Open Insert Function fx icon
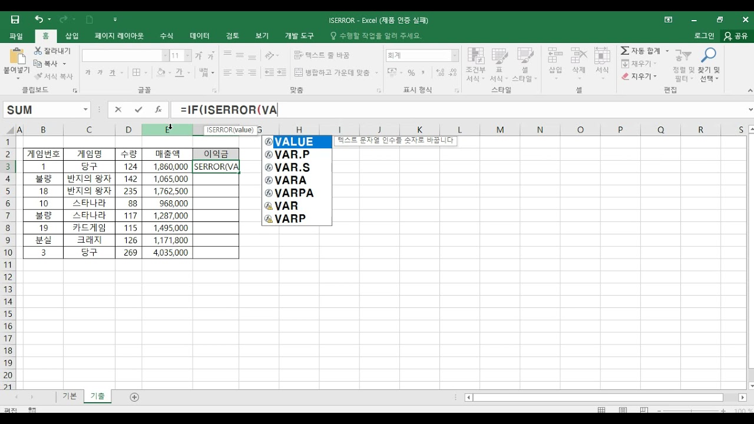This screenshot has width=754, height=424. pos(158,110)
